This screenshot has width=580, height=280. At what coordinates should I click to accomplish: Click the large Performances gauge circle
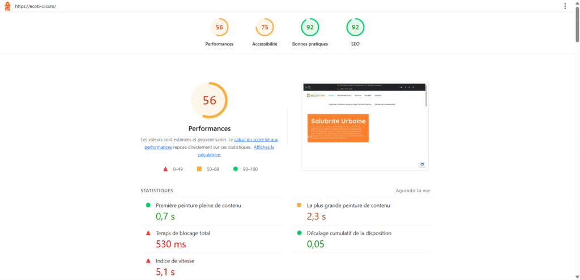[x=210, y=101]
